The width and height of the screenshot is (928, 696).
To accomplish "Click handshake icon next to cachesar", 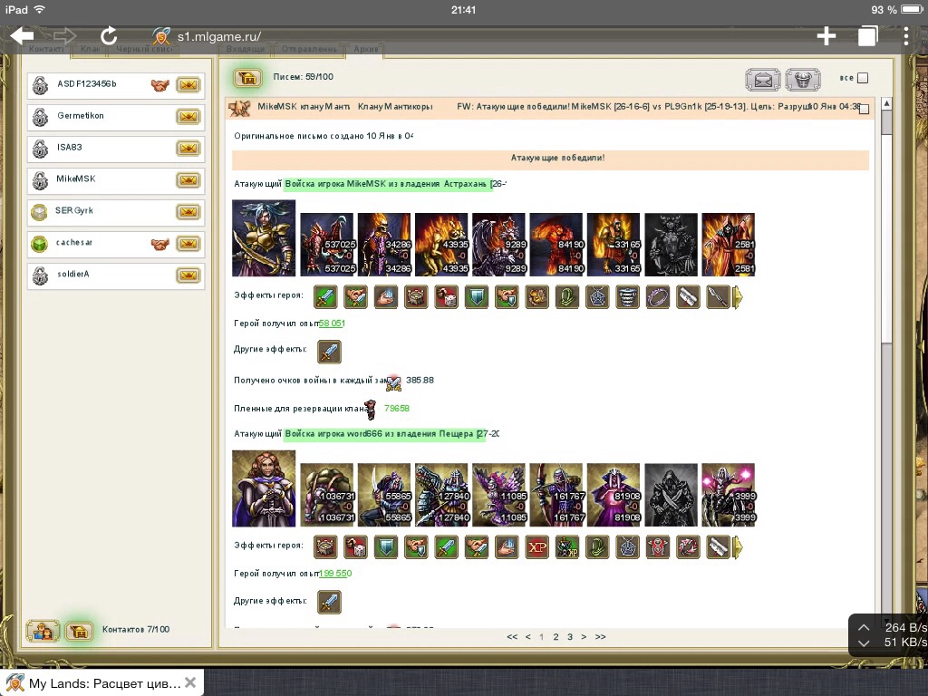I will click(x=160, y=244).
